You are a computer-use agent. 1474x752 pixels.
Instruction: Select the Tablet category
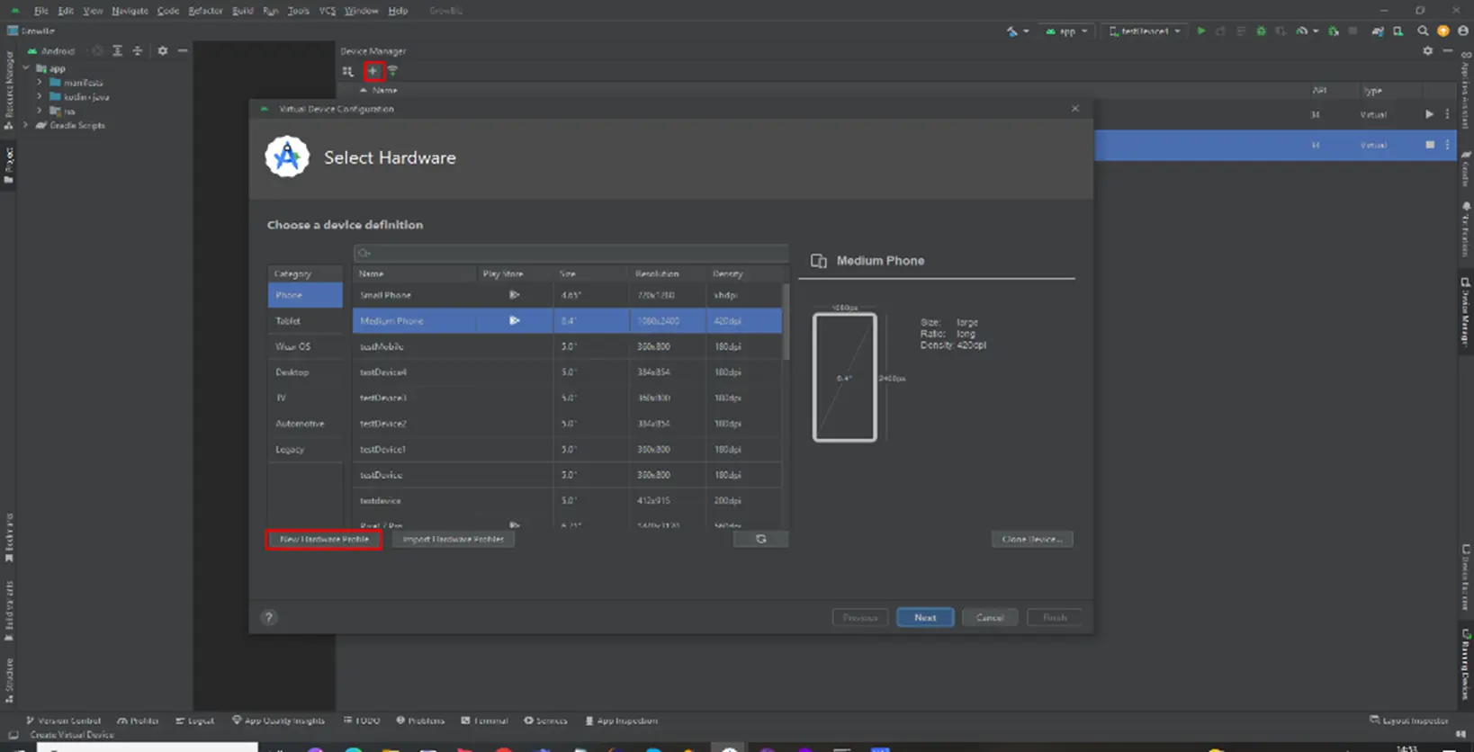288,321
